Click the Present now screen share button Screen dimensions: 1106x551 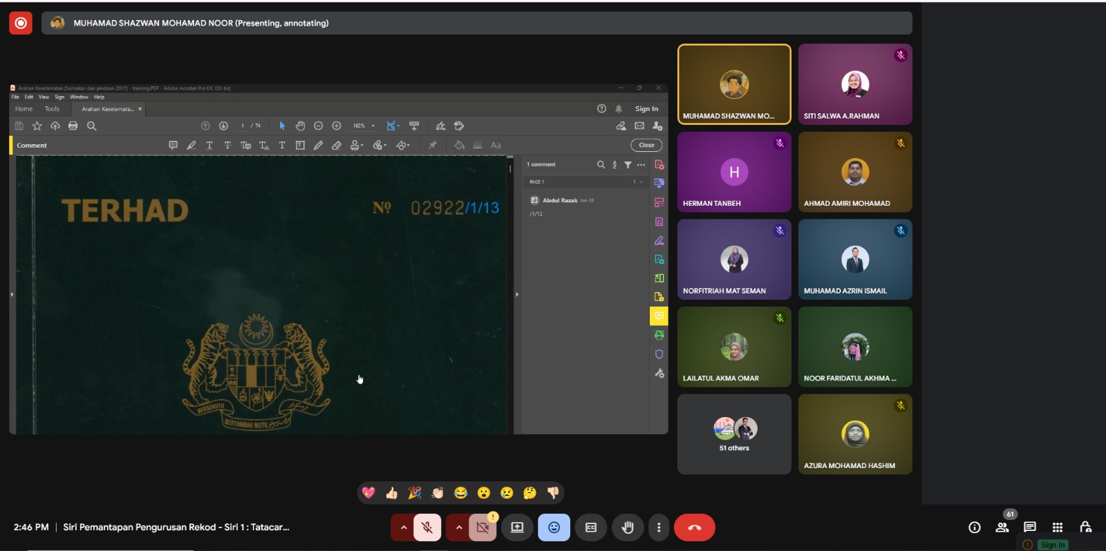point(517,528)
